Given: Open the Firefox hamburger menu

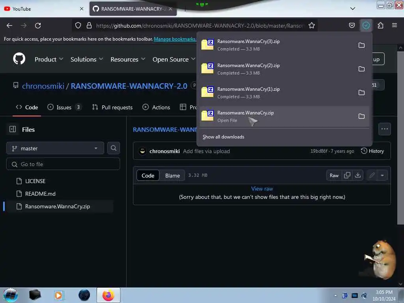Looking at the screenshot, I should pos(394,25).
